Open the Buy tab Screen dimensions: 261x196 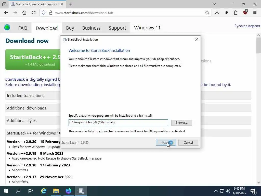(x=70, y=28)
